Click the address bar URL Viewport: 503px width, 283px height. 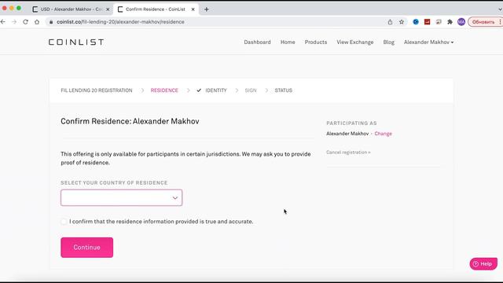[x=120, y=22]
